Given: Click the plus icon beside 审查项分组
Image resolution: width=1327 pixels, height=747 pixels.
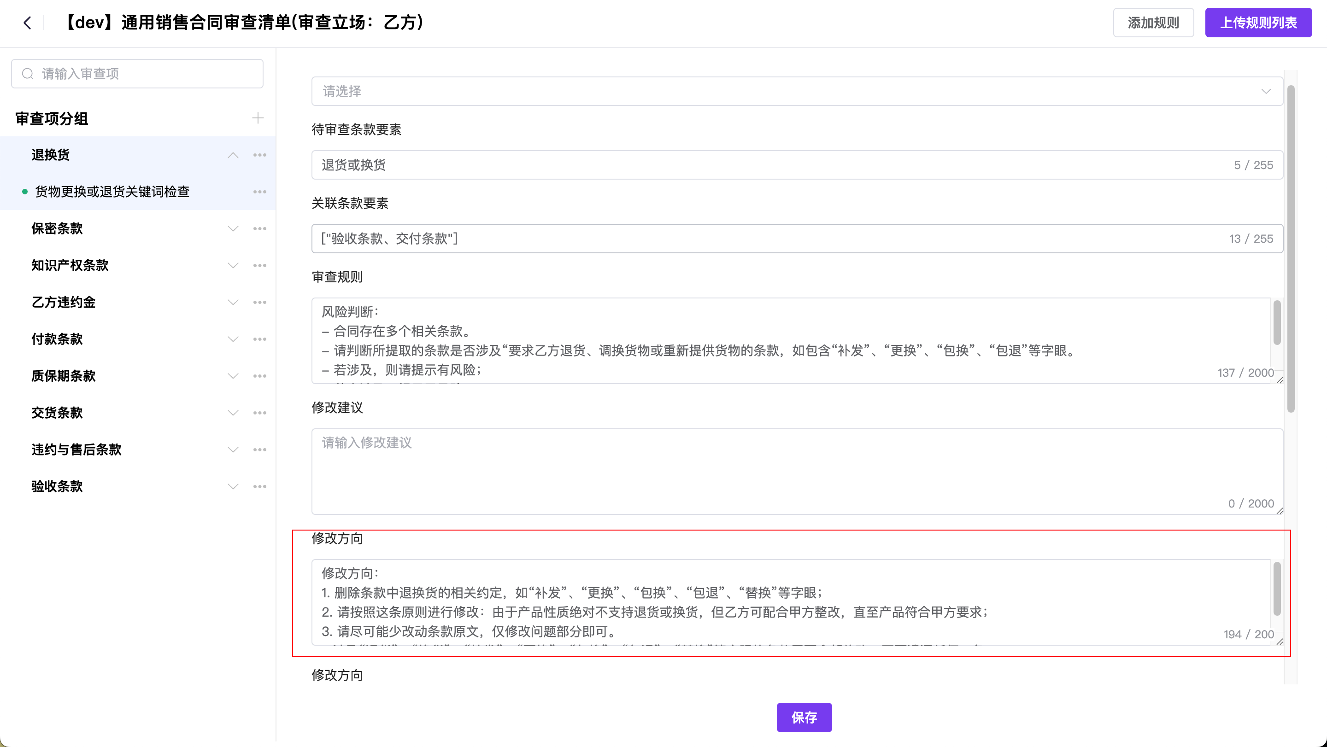Looking at the screenshot, I should click(258, 118).
